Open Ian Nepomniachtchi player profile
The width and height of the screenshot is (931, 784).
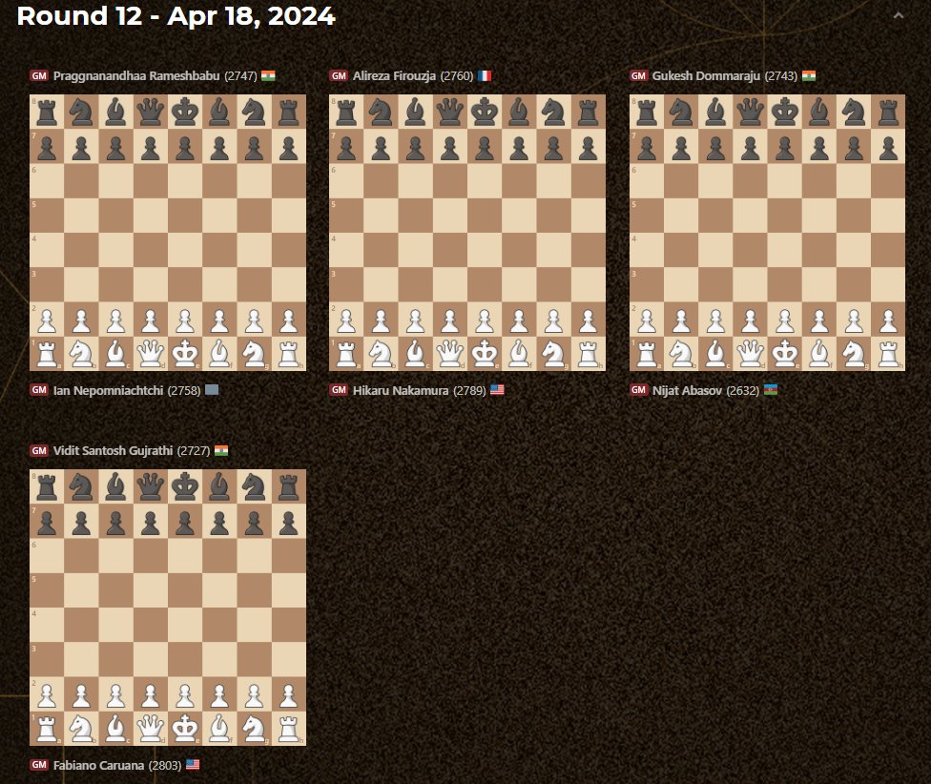coord(108,390)
